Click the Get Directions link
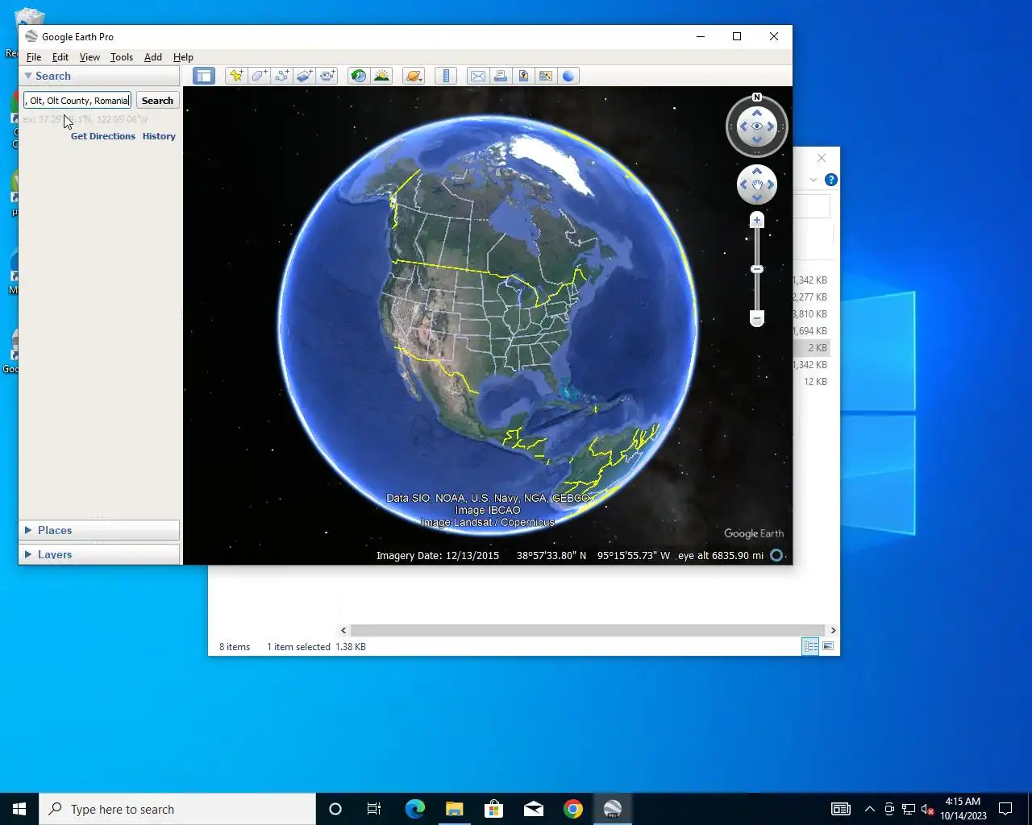The width and height of the screenshot is (1032, 825). coord(103,136)
